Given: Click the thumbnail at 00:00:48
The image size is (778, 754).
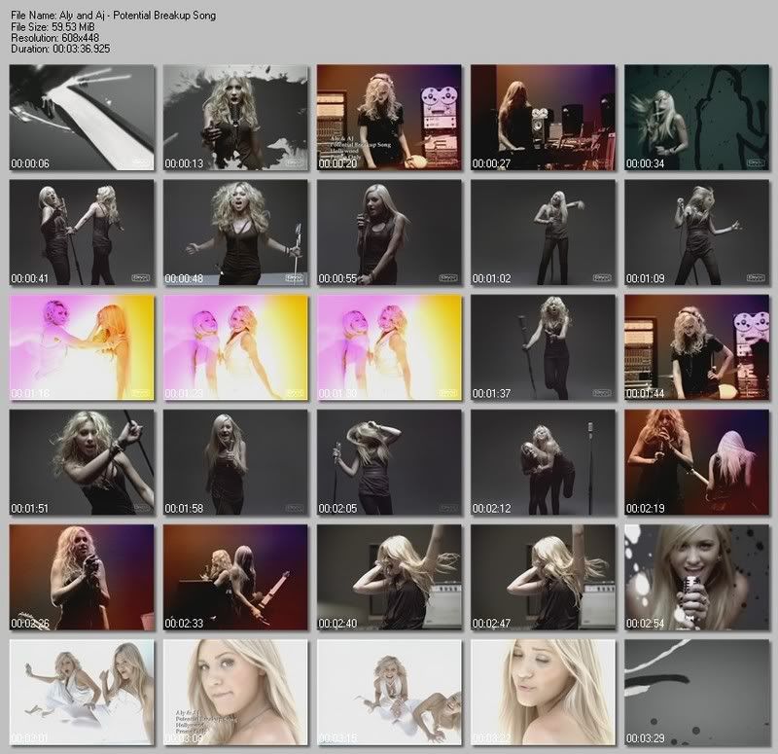Looking at the screenshot, I should point(235,233).
